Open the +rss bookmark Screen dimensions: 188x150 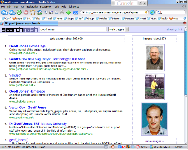(174, 18)
